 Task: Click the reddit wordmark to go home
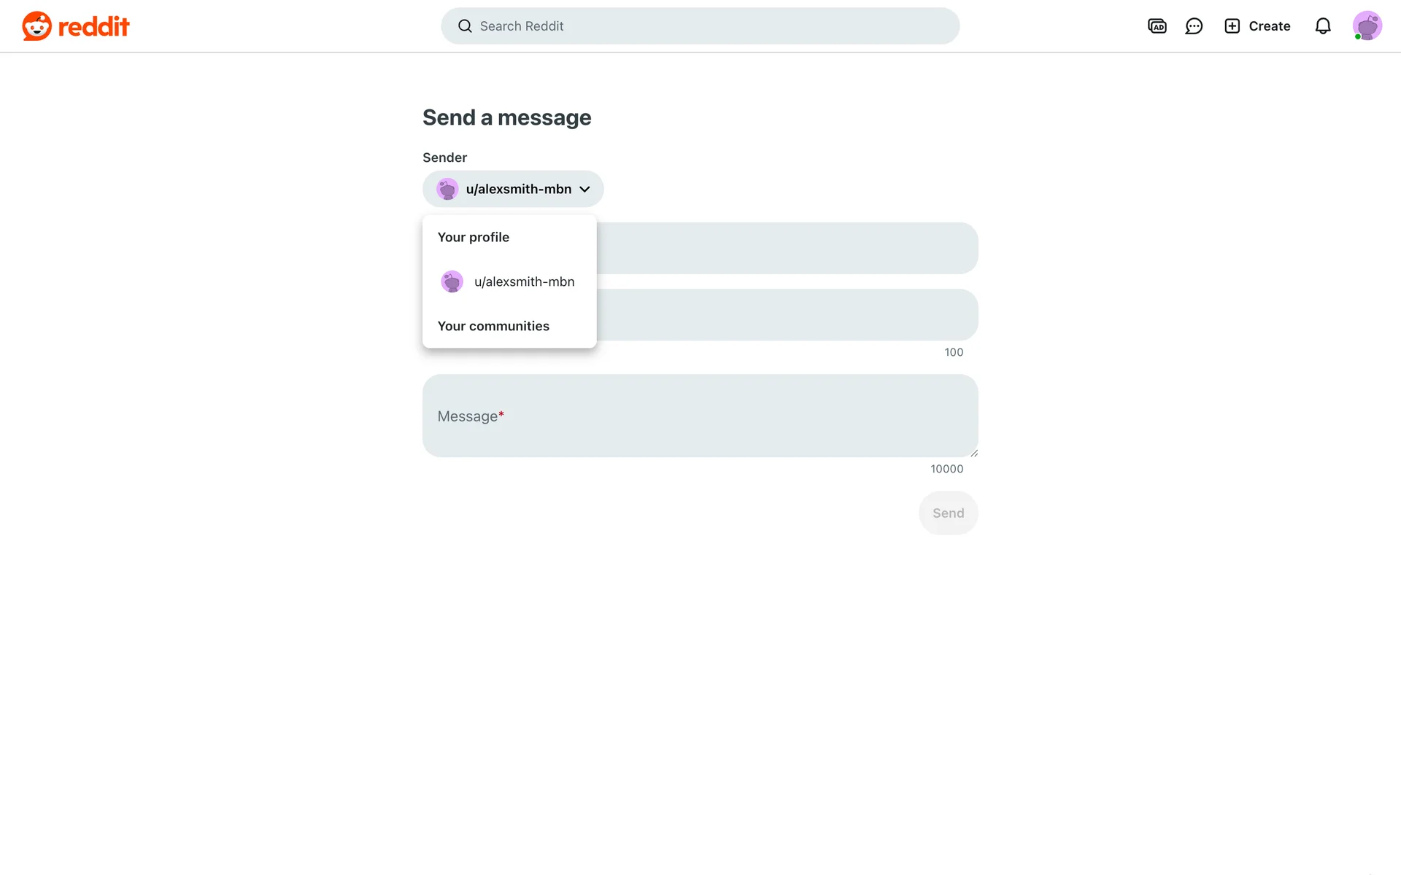click(93, 27)
